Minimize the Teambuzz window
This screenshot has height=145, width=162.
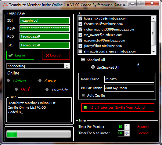[132, 3]
